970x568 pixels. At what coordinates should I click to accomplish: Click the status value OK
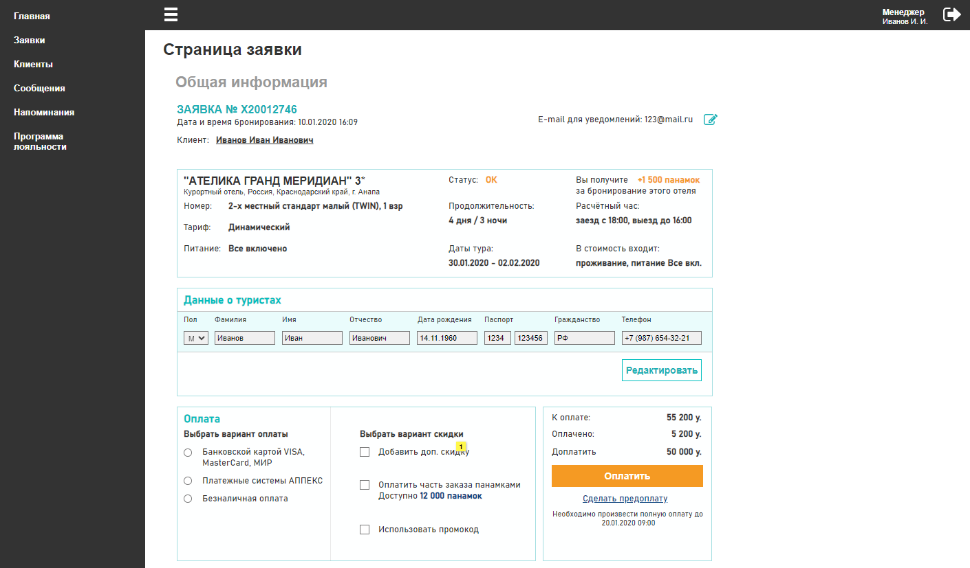click(491, 180)
